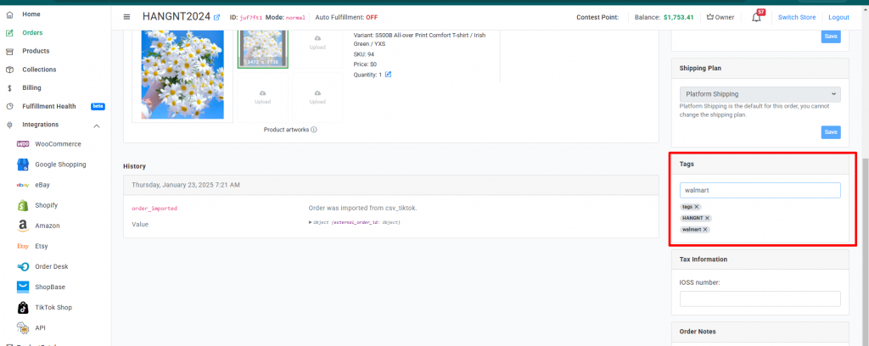
Task: Open Fulfillment Health menu item
Action: pos(48,106)
